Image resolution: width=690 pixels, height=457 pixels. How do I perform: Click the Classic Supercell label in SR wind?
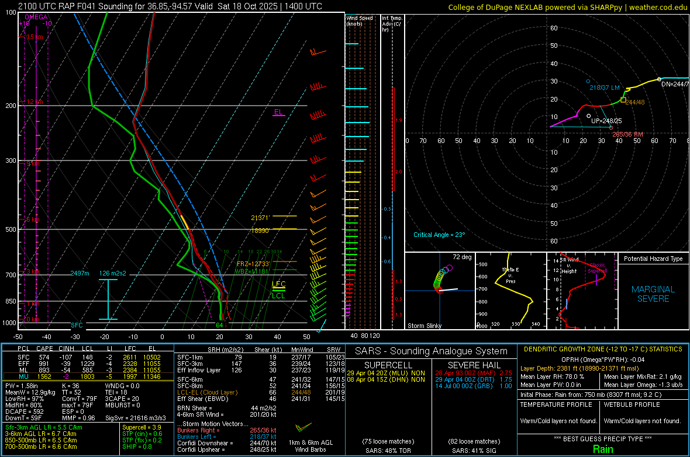598,268
